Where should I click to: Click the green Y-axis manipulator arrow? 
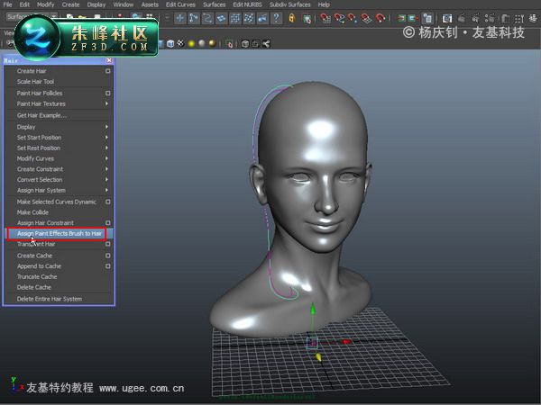click(x=313, y=309)
